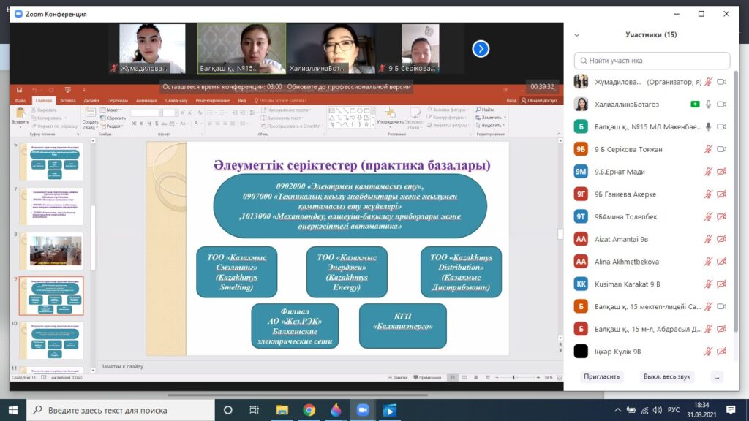This screenshot has width=749, height=421.
Task: Click green screen-share icon next to ХалиаллинаБотагоз
Action: click(x=695, y=104)
